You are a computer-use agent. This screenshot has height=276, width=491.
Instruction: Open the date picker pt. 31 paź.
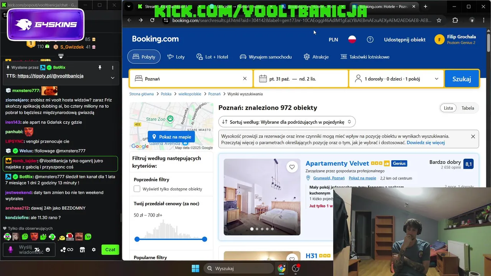pyautogui.click(x=301, y=79)
